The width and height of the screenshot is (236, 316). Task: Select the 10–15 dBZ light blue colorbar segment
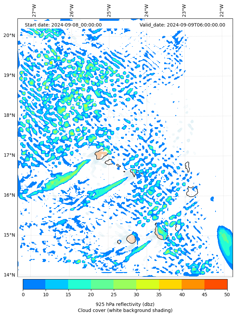57,284
